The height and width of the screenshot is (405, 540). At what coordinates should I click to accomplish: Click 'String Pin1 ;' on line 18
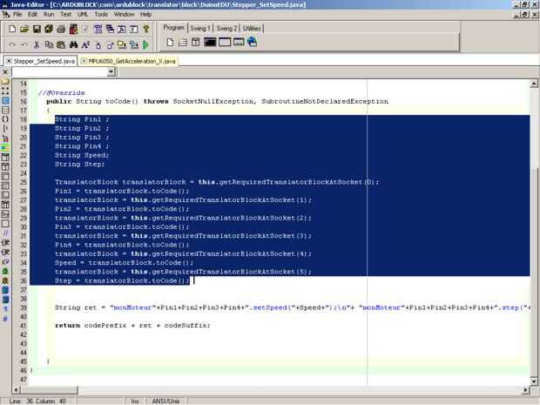pyautogui.click(x=82, y=119)
